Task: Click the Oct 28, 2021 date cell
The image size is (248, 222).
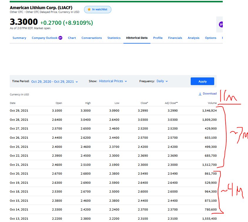Action: point(19,120)
